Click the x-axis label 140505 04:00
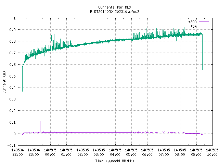219x164 pixels. 115,152
